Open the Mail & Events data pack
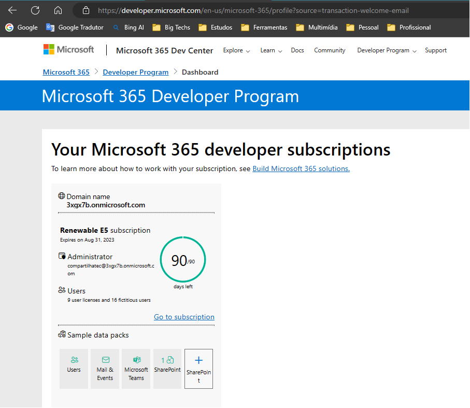The image size is (470, 408). coord(105,369)
